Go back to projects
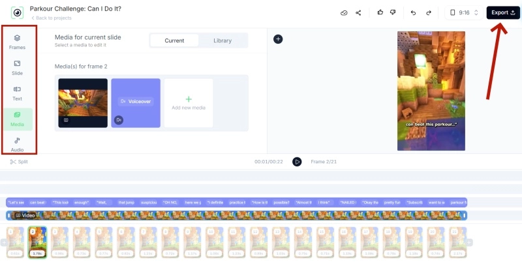 click(51, 18)
